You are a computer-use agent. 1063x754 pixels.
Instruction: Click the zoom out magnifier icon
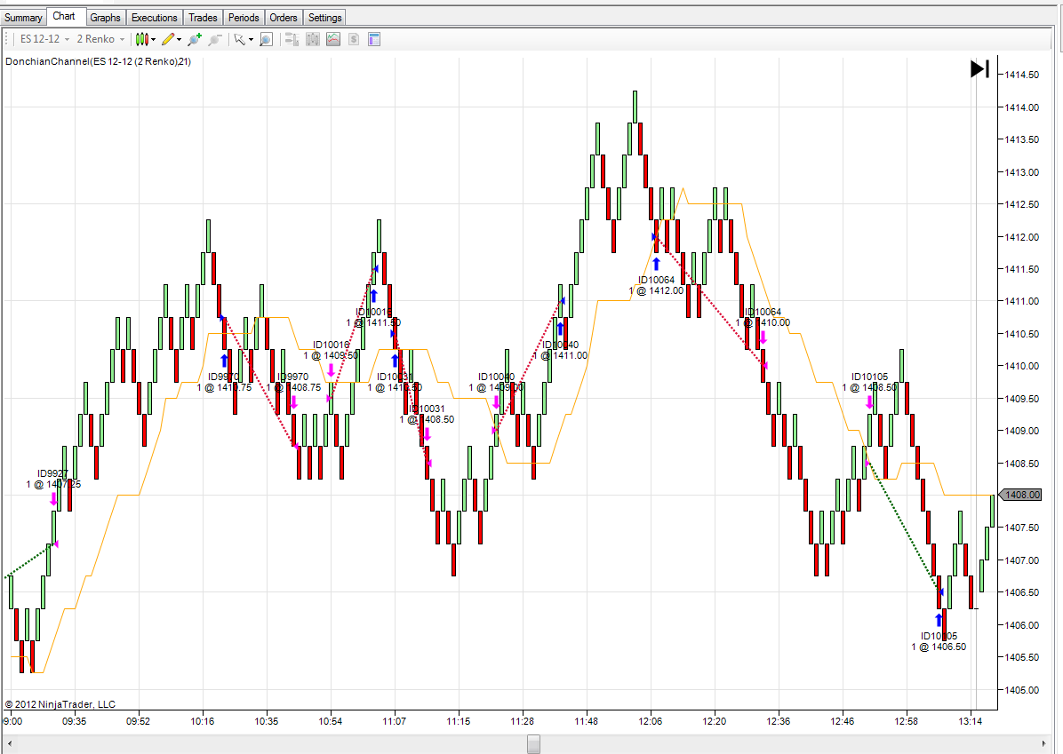[215, 39]
